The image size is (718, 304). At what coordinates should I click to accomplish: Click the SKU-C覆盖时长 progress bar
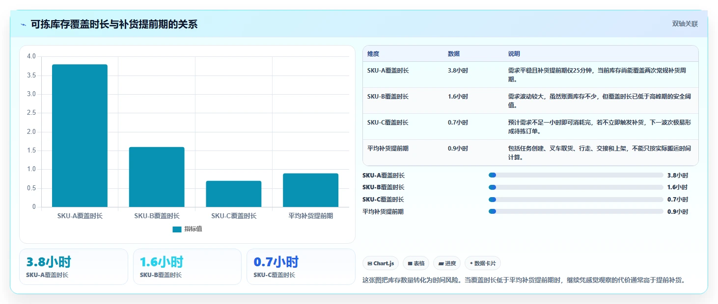coord(576,200)
